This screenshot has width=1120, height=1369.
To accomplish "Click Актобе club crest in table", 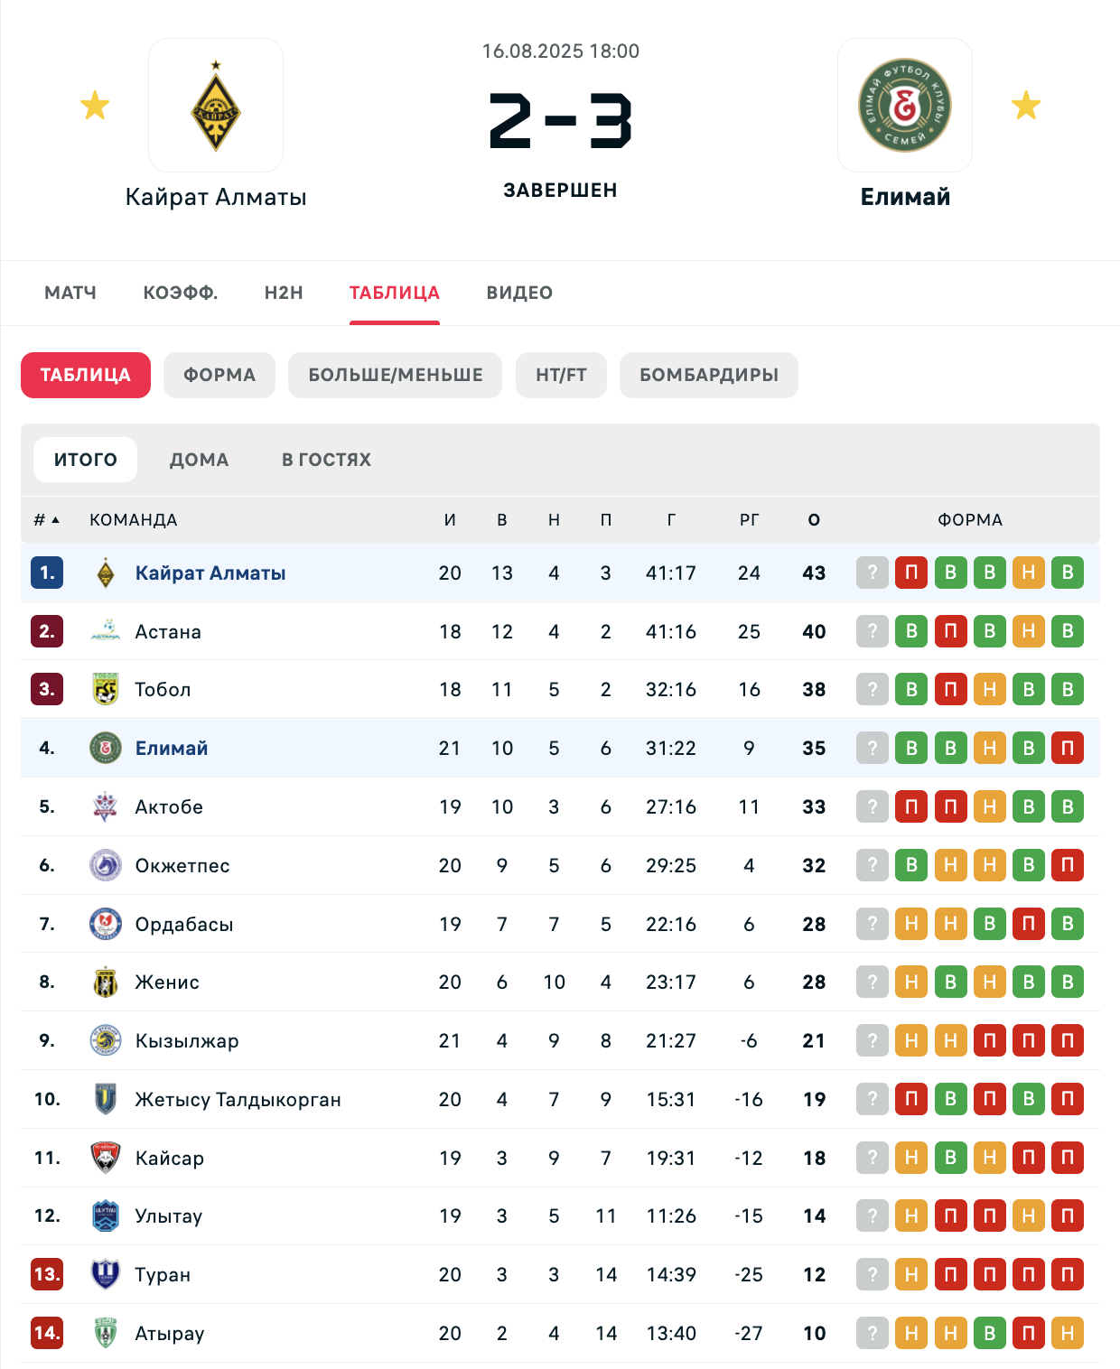I will click(x=106, y=806).
